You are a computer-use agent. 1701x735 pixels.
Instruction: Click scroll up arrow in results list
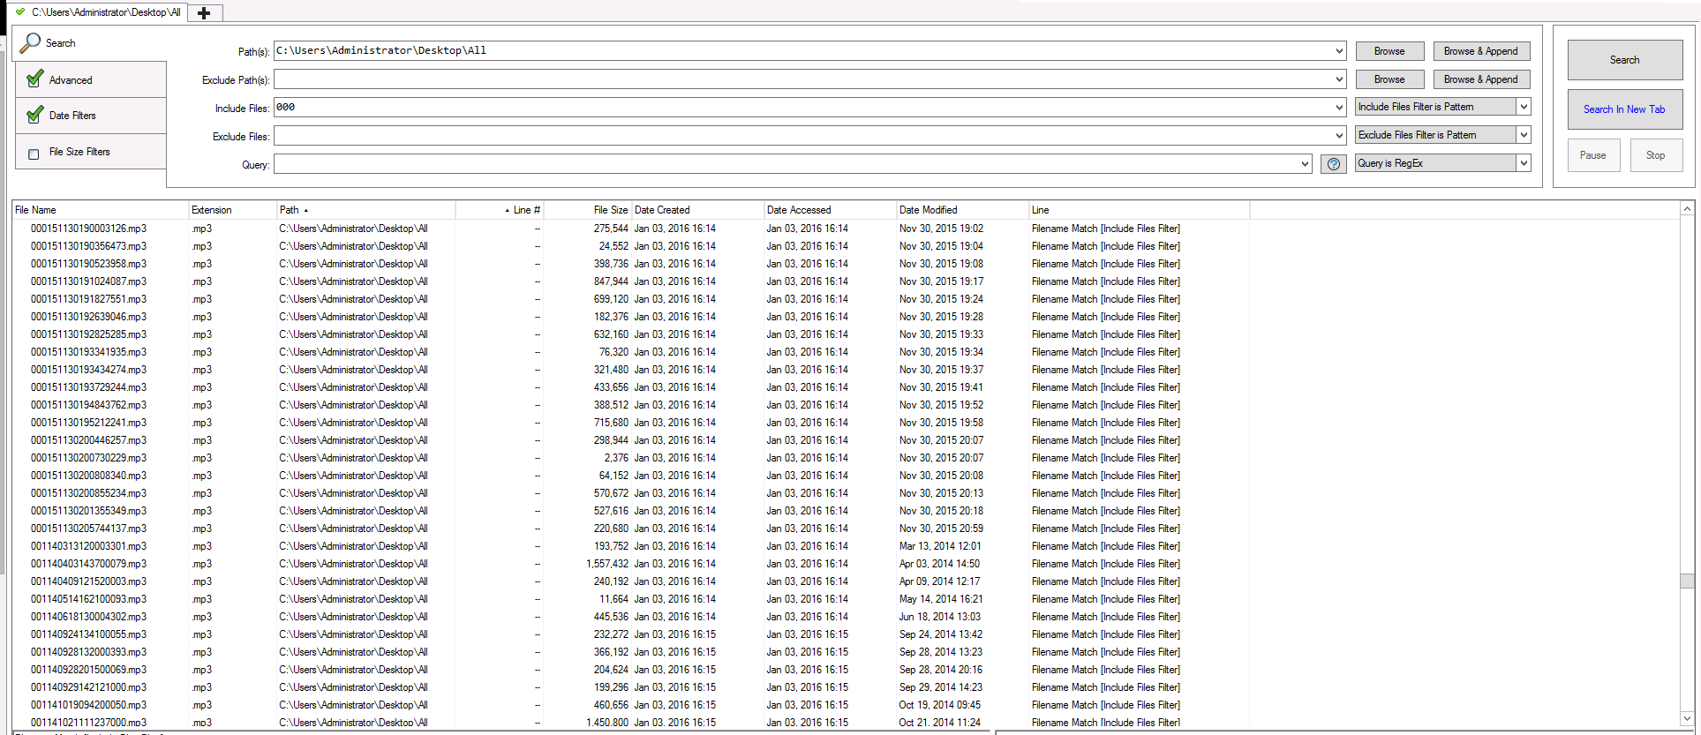pos(1687,209)
